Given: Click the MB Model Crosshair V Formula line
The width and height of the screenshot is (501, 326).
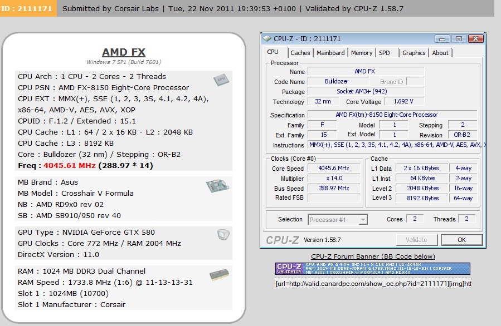Looking at the screenshot, I should [76, 193].
